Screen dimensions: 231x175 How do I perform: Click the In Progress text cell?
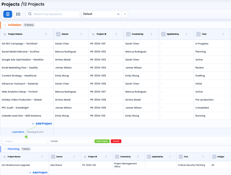pyautogui.click(x=202, y=44)
